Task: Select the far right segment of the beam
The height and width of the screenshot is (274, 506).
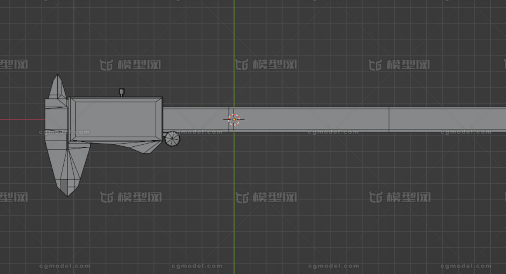Action: tap(449, 119)
